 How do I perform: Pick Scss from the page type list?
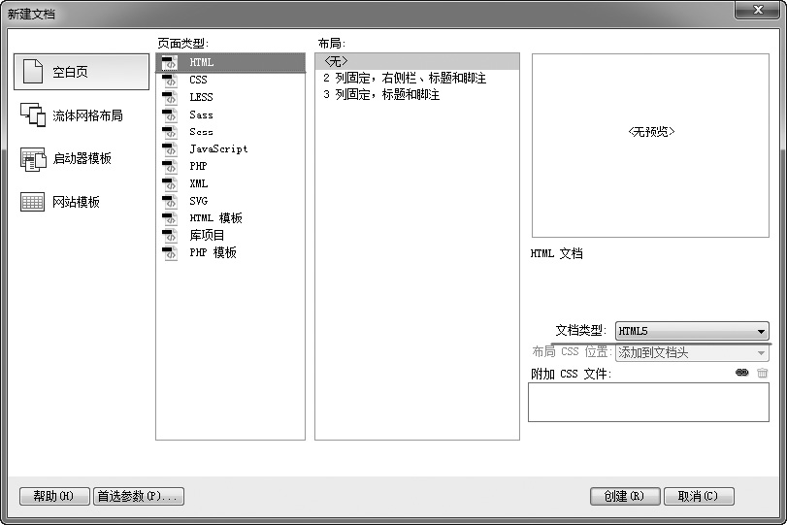click(230, 132)
